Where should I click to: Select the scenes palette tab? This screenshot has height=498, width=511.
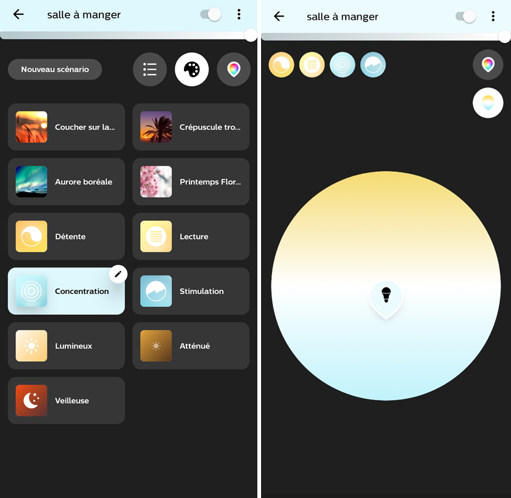[191, 69]
